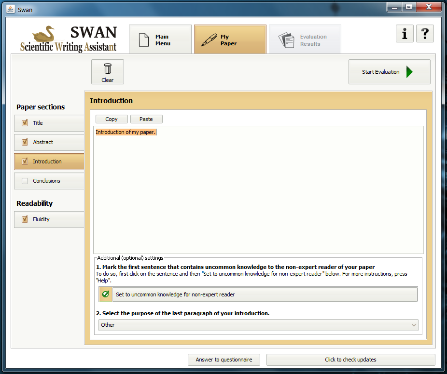Click the Copy button
Screen dimensions: 447x374
coord(112,119)
